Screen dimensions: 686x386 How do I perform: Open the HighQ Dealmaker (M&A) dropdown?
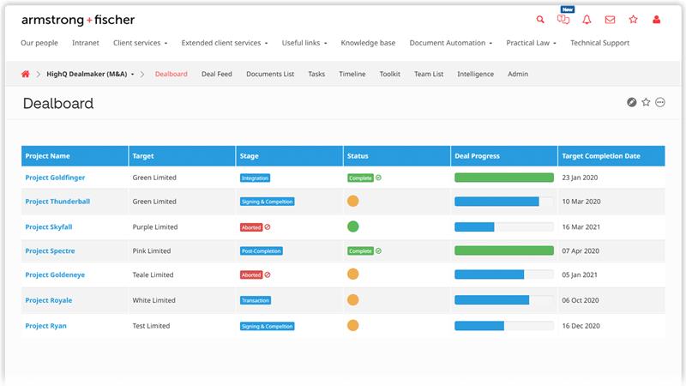click(x=94, y=74)
